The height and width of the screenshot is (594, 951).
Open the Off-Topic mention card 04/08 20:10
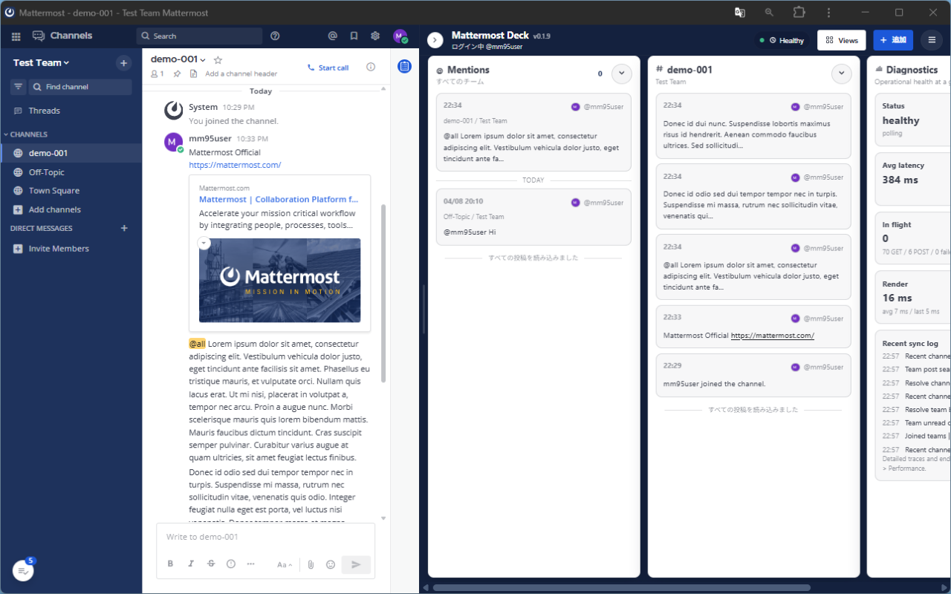click(x=533, y=217)
